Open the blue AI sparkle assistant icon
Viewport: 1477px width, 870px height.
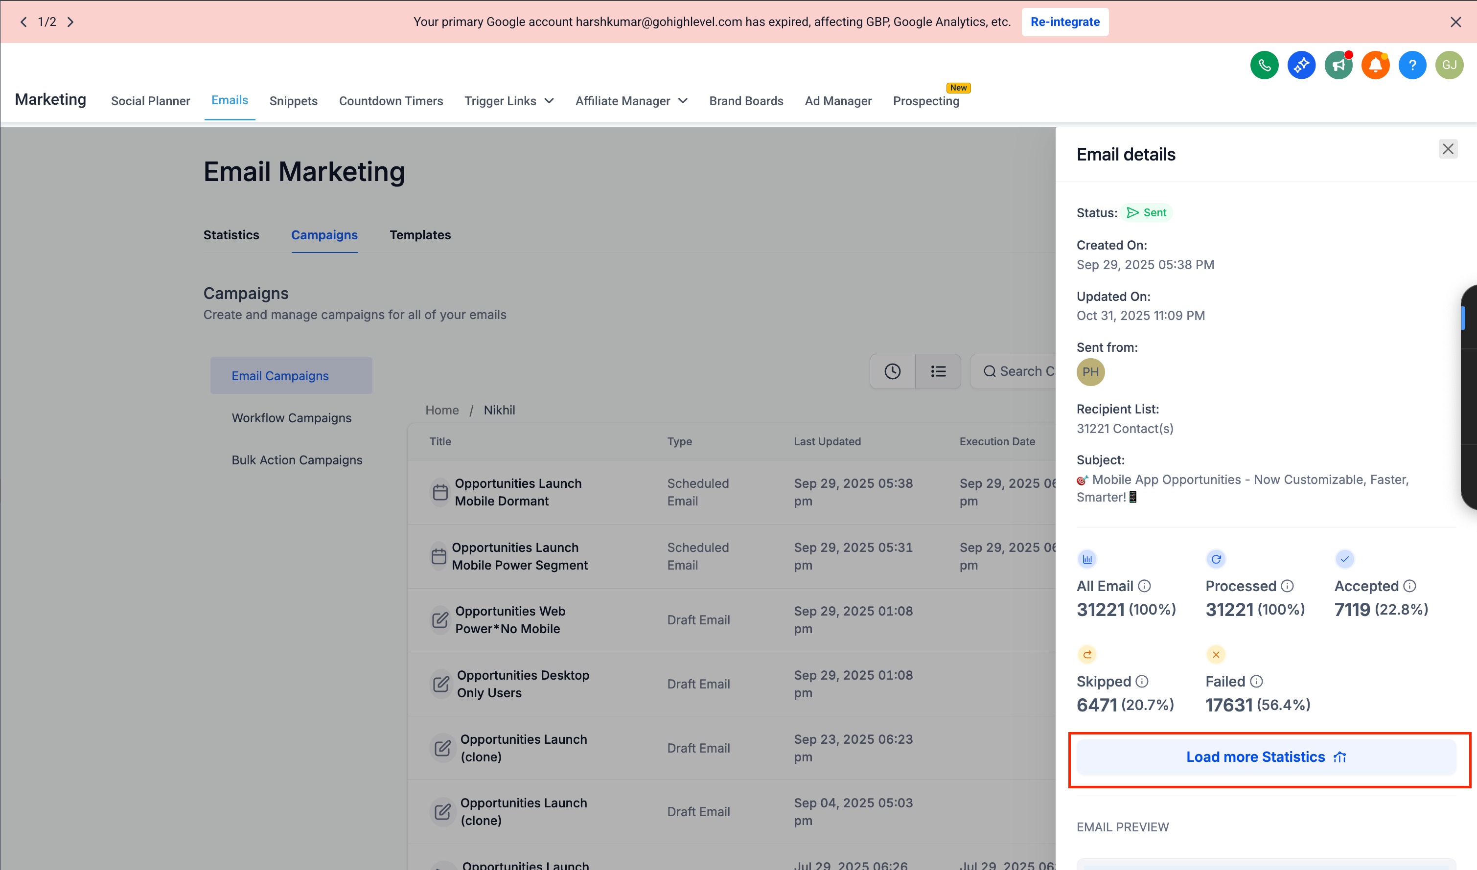pyautogui.click(x=1301, y=65)
